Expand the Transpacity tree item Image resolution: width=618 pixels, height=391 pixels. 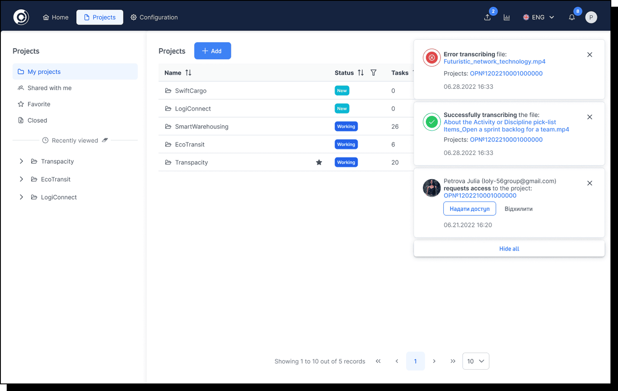pyautogui.click(x=21, y=161)
